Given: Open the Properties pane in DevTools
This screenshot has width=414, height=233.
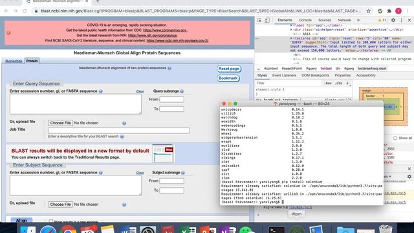Looking at the screenshot, I should [x=342, y=75].
